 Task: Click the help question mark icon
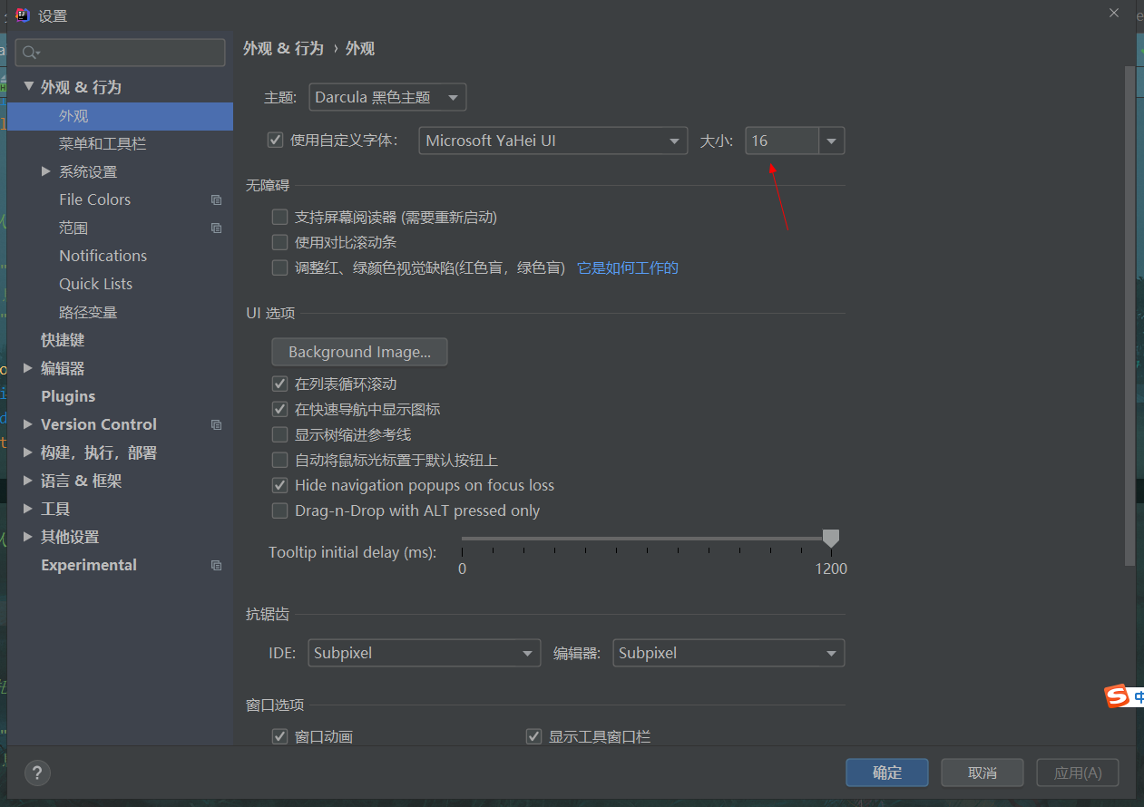coord(37,773)
